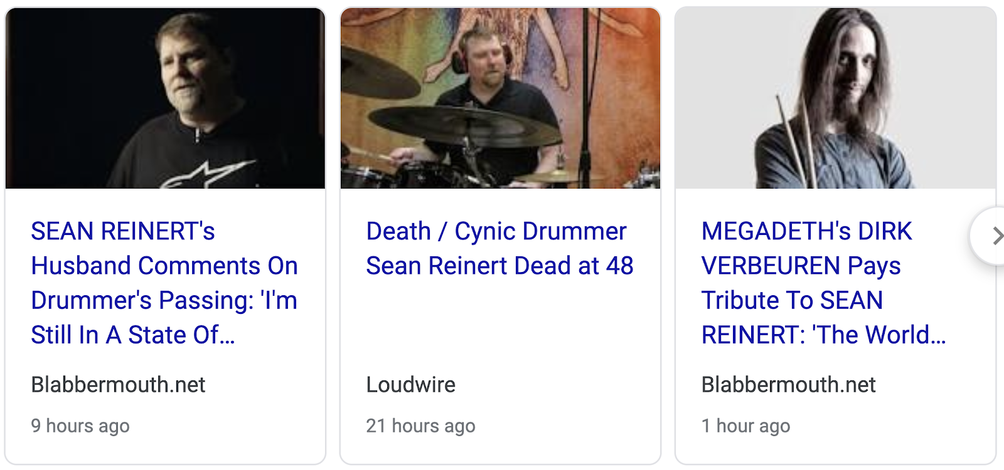This screenshot has width=1004, height=470.
Task: Click the 21 hours ago timestamp
Action: coord(420,426)
